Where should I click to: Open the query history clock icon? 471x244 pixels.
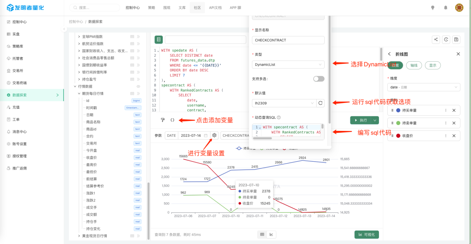click(x=446, y=40)
